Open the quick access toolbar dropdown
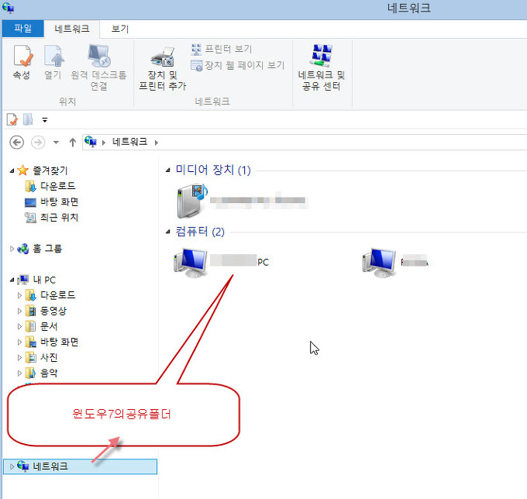The height and width of the screenshot is (499, 527). pyautogui.click(x=45, y=119)
